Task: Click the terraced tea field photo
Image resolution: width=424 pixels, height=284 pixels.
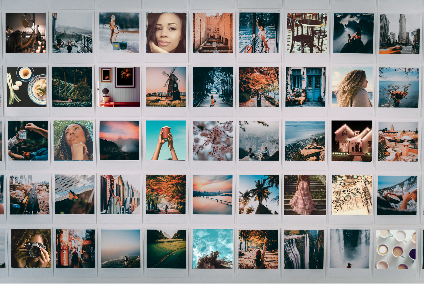Action: point(72,87)
